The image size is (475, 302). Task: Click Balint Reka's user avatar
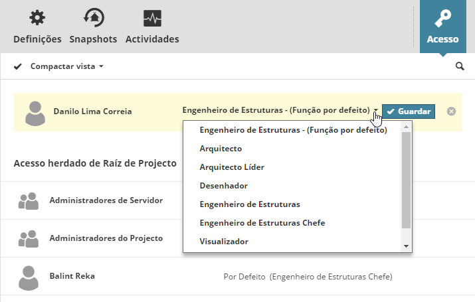(29, 277)
